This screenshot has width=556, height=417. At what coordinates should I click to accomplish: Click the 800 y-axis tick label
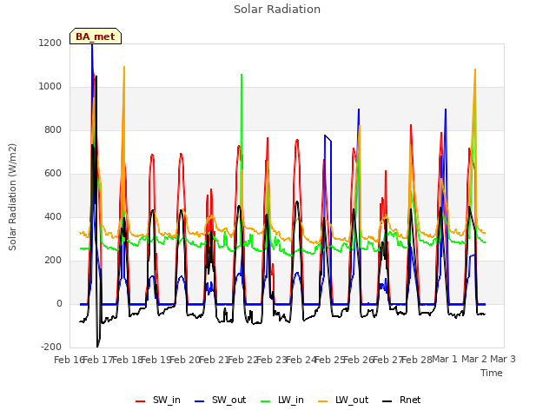tap(53, 130)
